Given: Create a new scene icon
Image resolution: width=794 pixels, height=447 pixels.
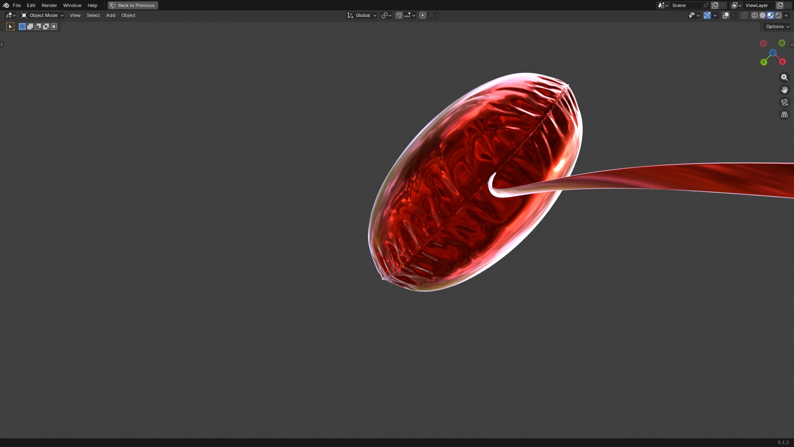Looking at the screenshot, I should coord(715,5).
